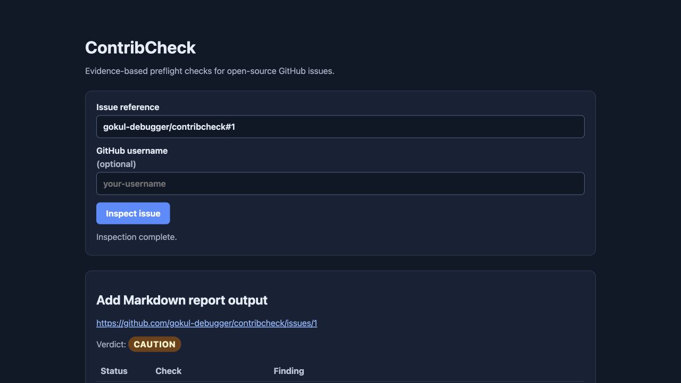
Task: Click the Check column header
Action: [168, 371]
